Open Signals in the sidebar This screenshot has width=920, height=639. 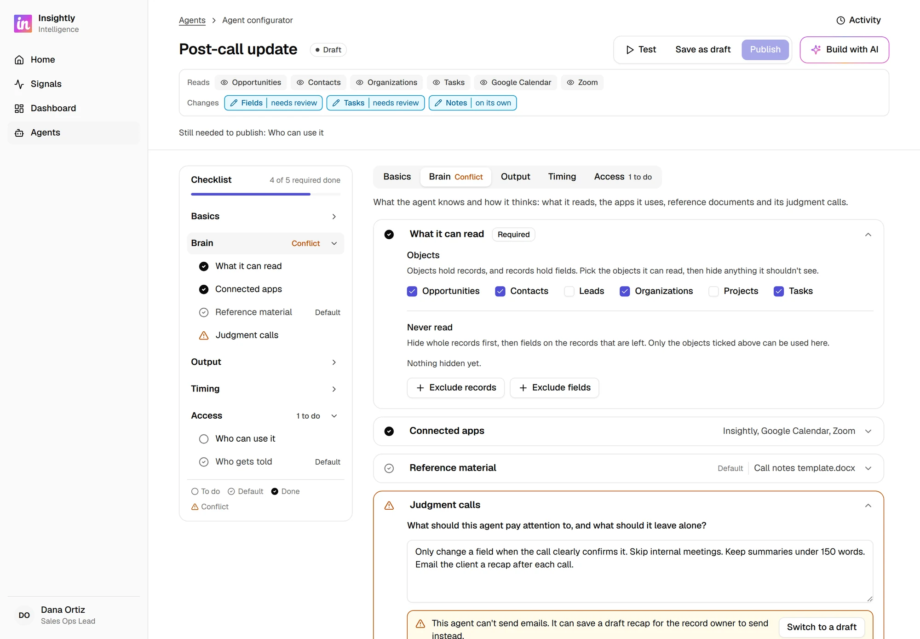coord(74,84)
